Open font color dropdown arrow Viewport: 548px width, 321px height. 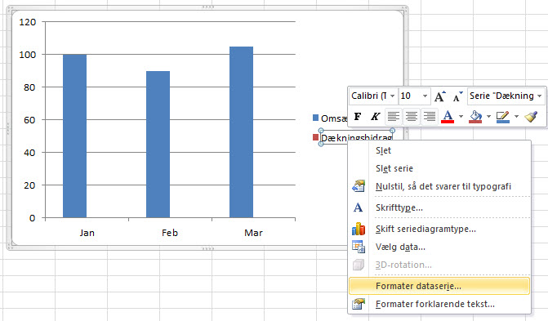pyautogui.click(x=461, y=117)
